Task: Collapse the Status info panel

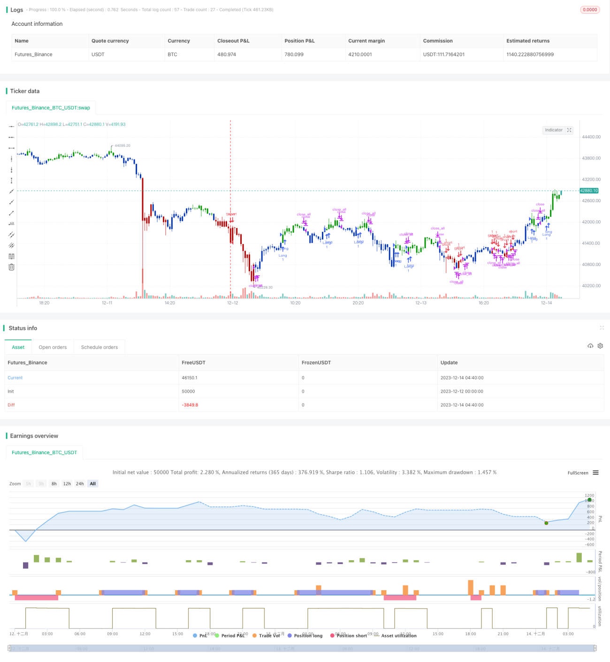Action: pos(602,328)
